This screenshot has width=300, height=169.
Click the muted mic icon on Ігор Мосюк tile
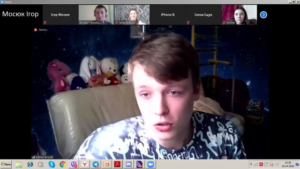pos(45,23)
